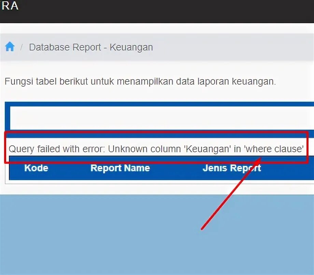The width and height of the screenshot is (314, 275).
Task: Sort by the Kode column header
Action: click(36, 168)
